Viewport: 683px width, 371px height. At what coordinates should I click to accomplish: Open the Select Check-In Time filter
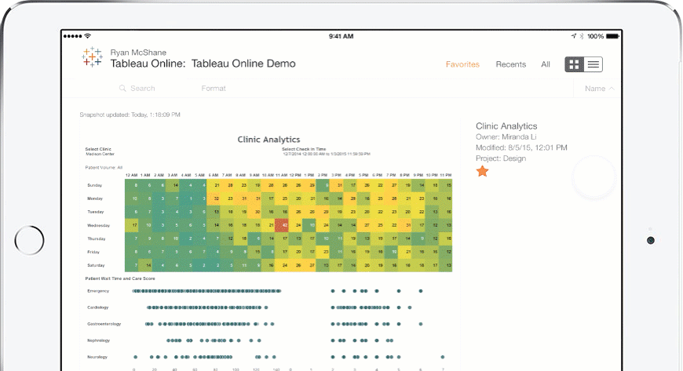[303, 149]
